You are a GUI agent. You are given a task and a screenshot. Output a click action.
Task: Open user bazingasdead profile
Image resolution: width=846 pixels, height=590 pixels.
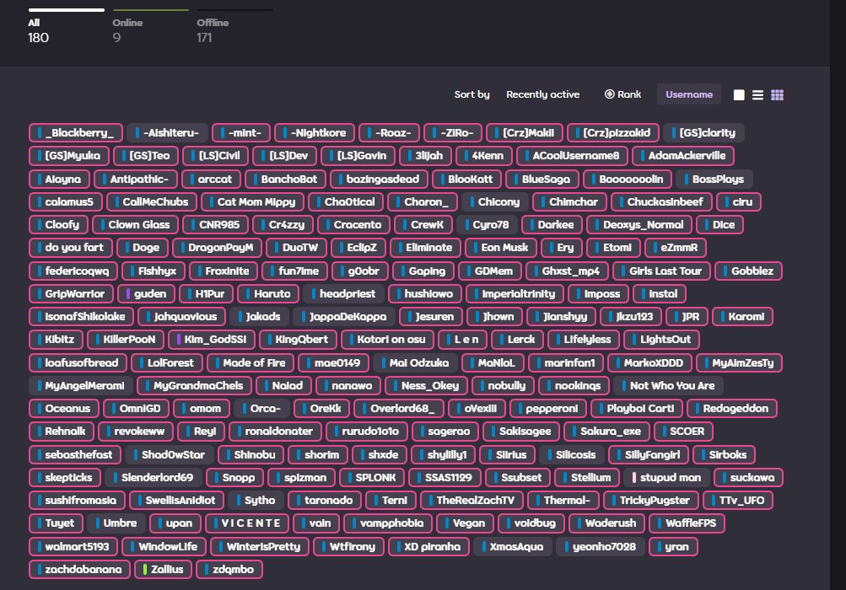pyautogui.click(x=379, y=179)
